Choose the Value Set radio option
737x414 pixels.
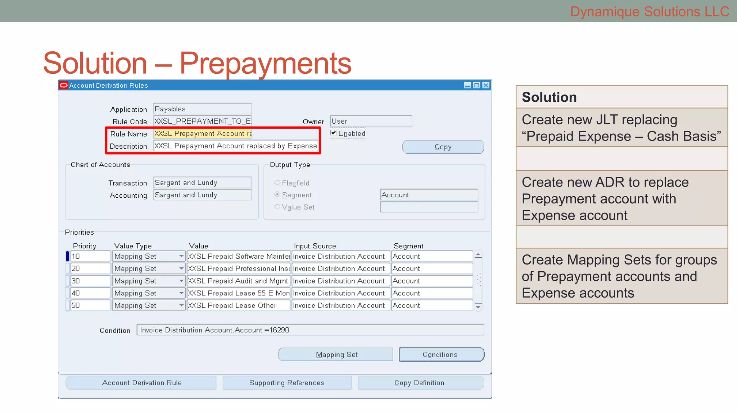[277, 207]
